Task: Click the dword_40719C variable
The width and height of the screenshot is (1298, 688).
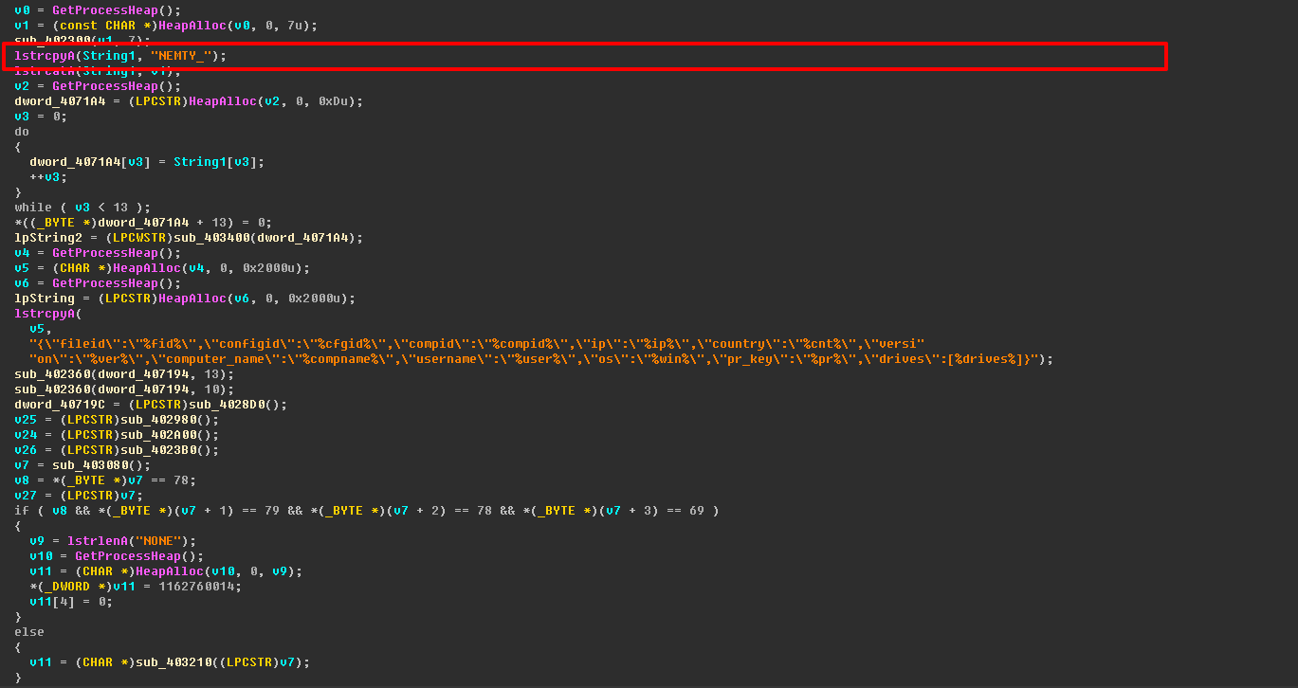Action: coord(56,405)
